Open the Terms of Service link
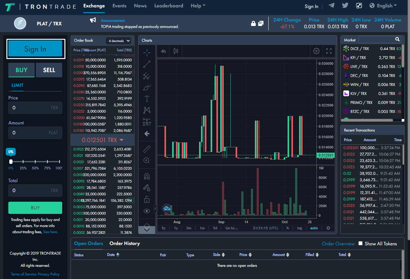 (23, 274)
